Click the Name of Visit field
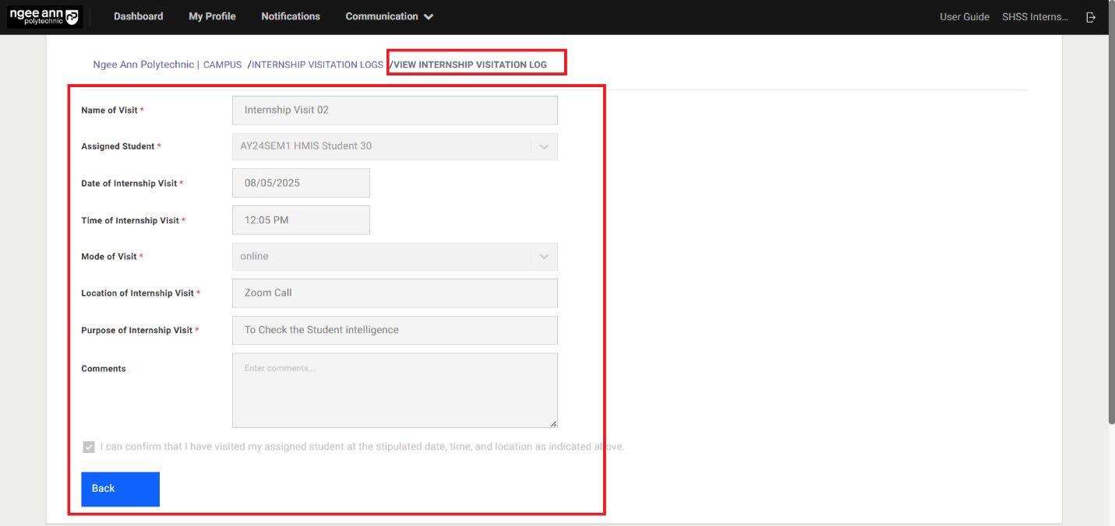The image size is (1115, 526). point(394,110)
